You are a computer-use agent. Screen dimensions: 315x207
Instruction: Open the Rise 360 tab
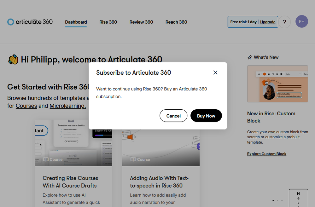[x=108, y=22]
